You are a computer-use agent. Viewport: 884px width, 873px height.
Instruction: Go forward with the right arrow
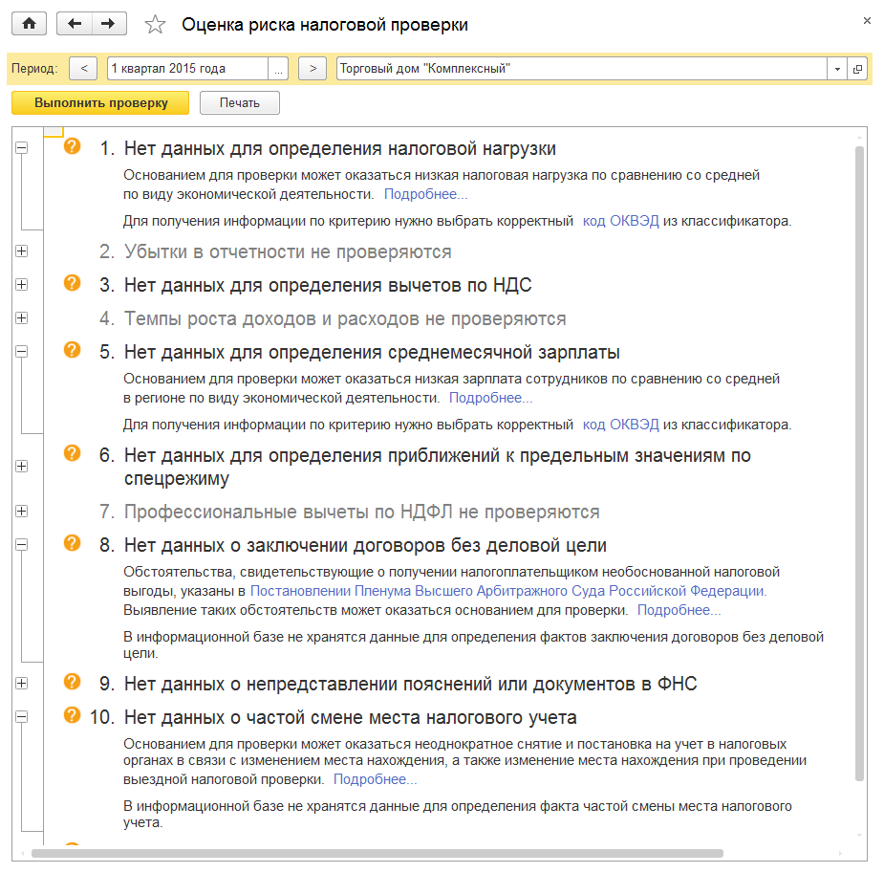(109, 24)
